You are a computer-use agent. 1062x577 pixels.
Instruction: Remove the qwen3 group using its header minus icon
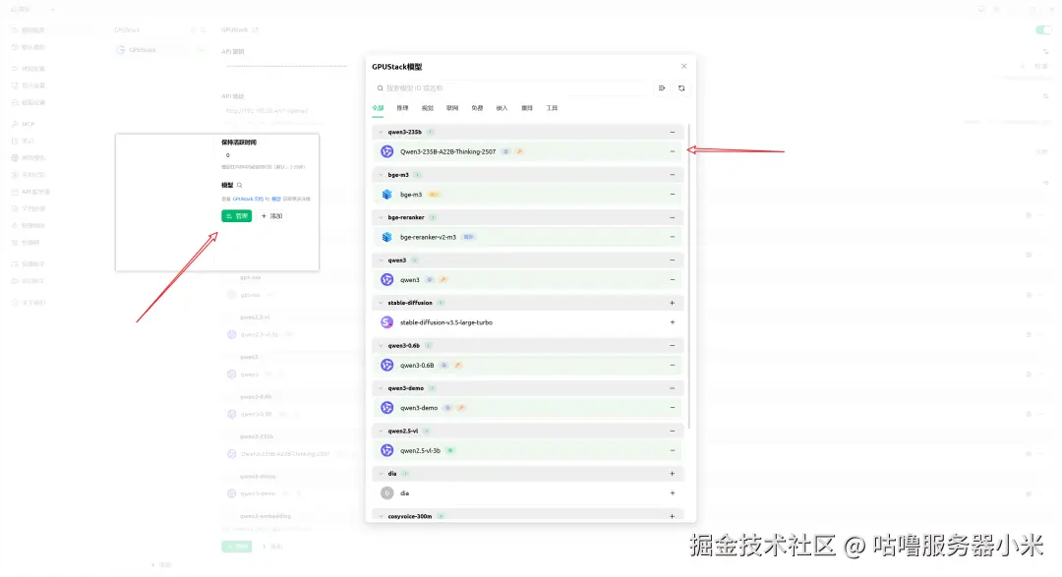pos(673,260)
